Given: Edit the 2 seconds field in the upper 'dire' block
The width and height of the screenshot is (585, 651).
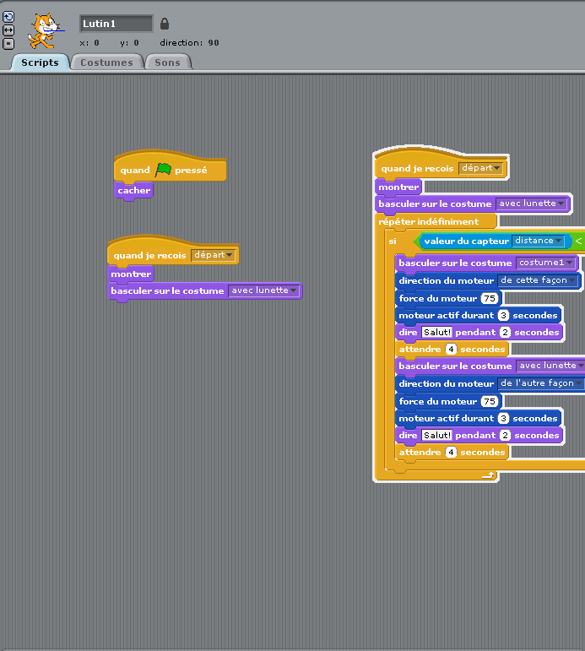Looking at the screenshot, I should 505,332.
